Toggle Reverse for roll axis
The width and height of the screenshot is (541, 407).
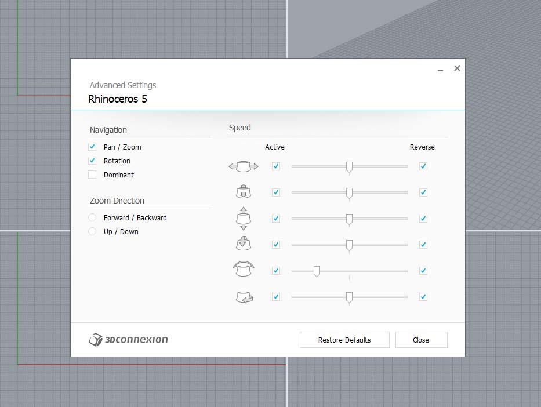click(423, 271)
